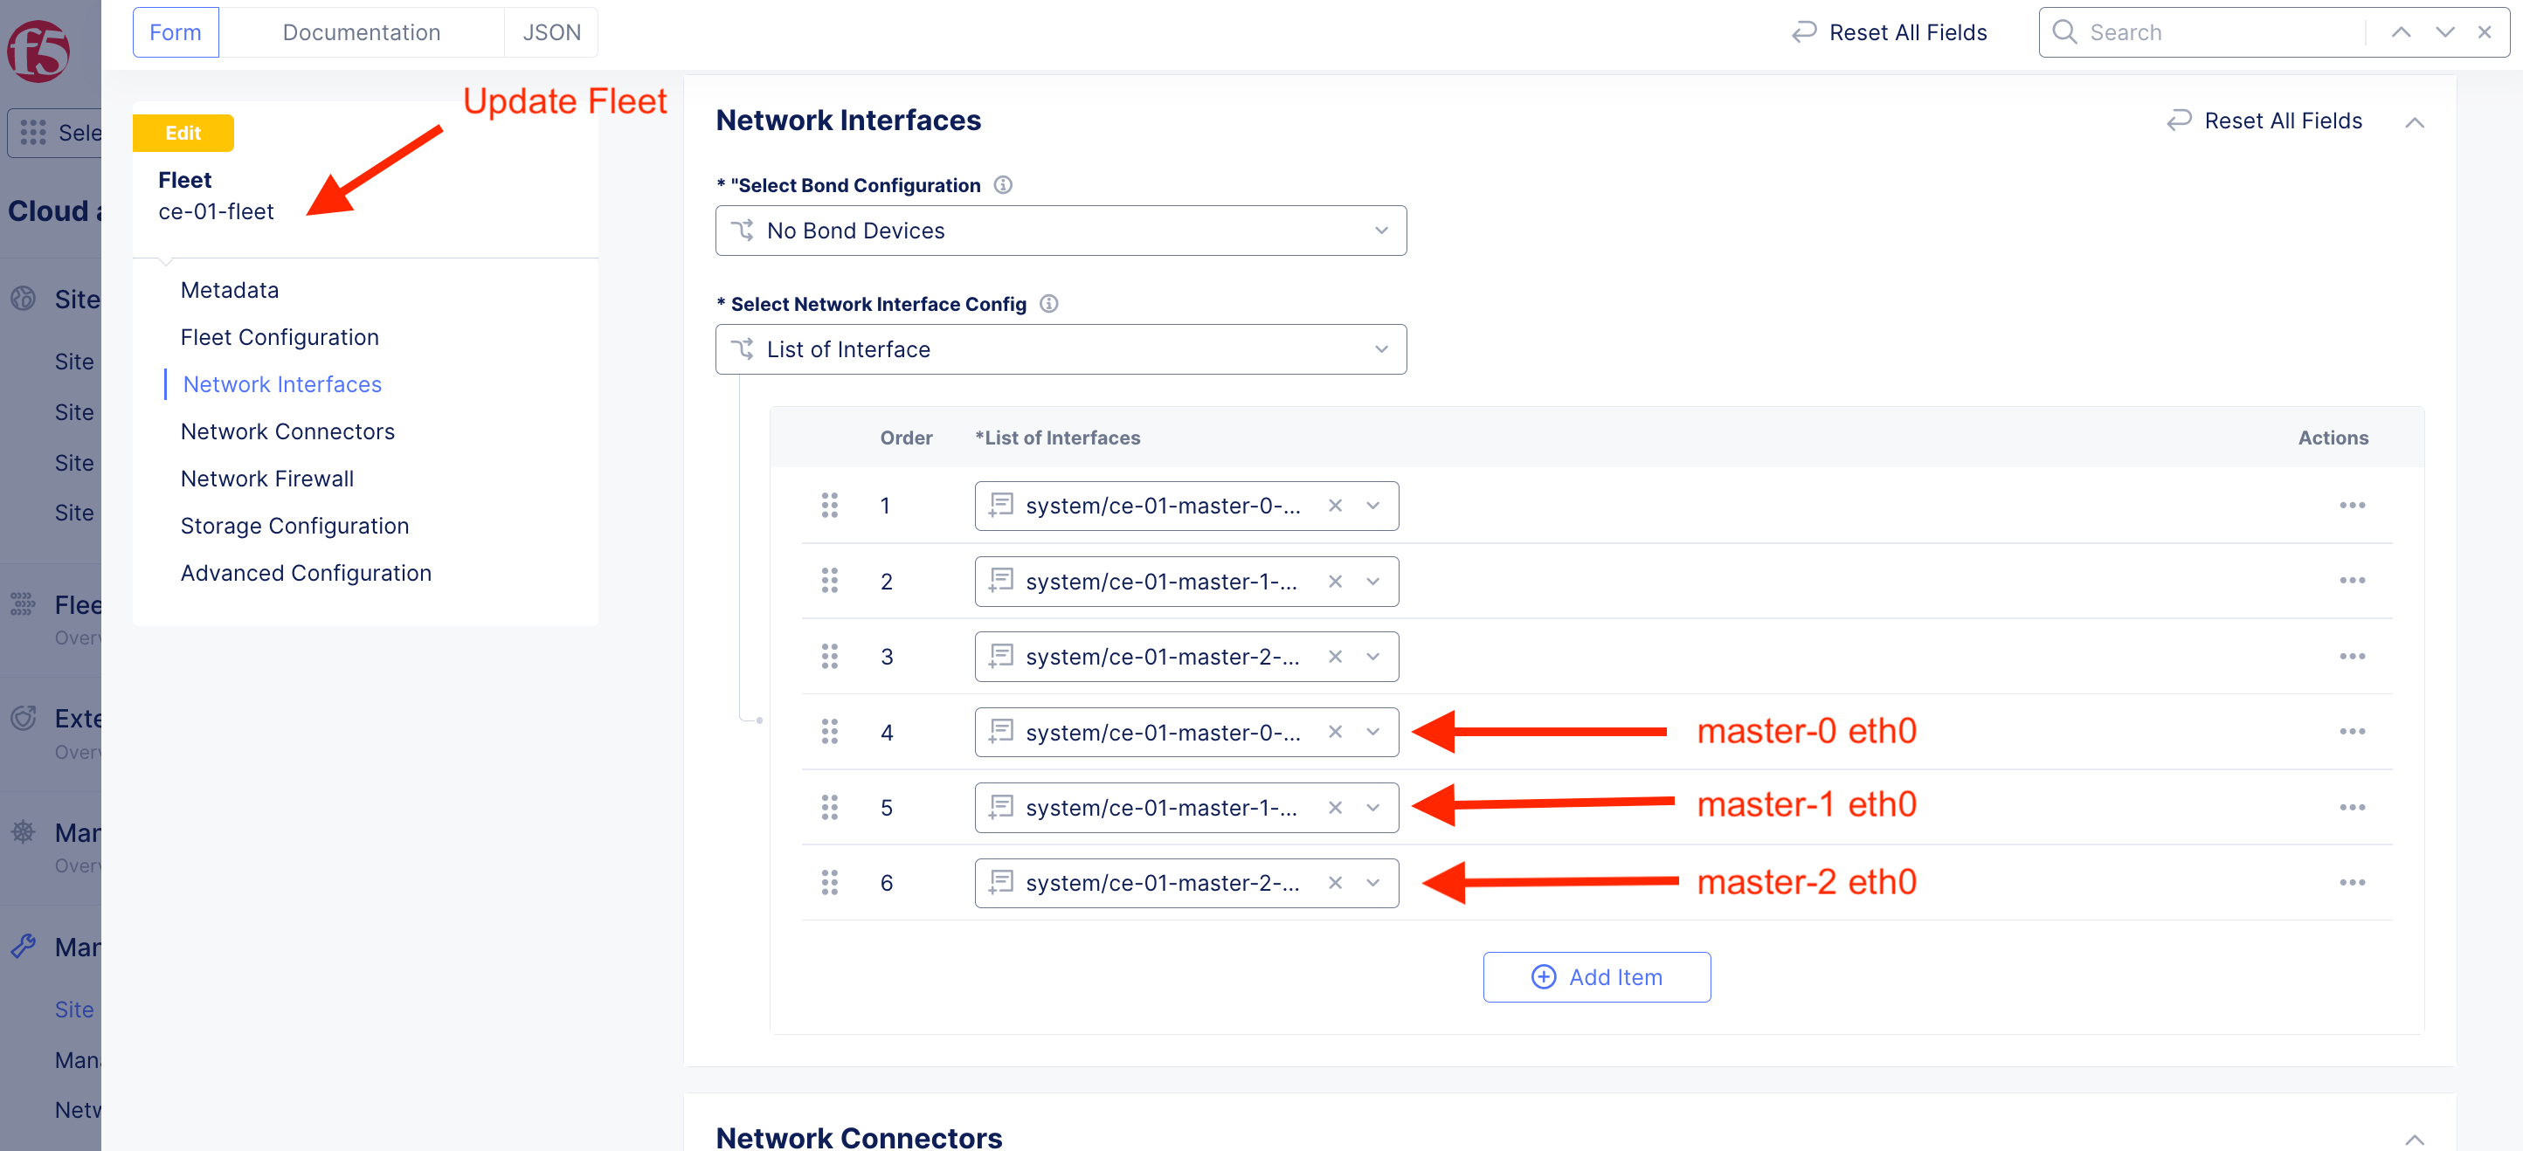The height and width of the screenshot is (1151, 2523).
Task: Open actions menu for interface row 6
Action: tap(2352, 883)
